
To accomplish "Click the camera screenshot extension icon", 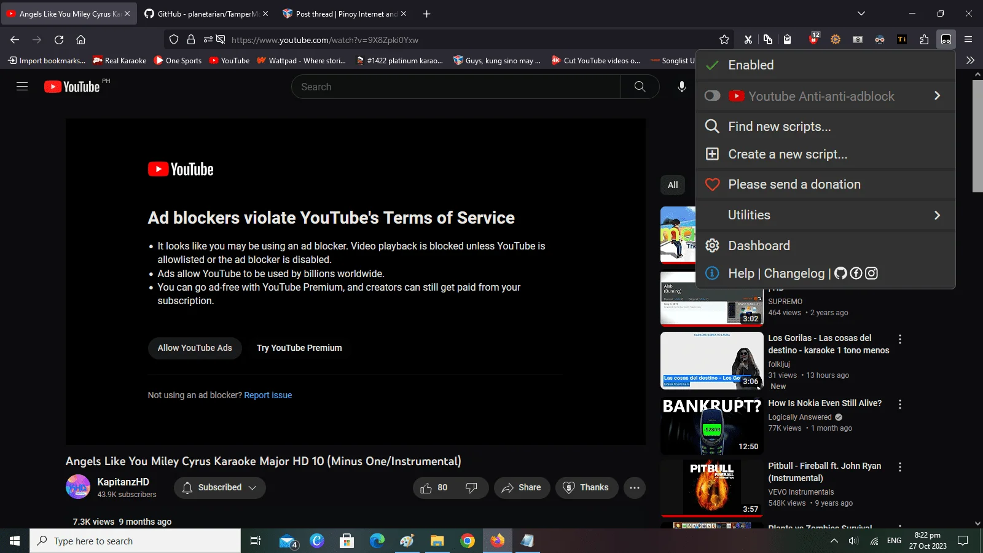I will [858, 40].
